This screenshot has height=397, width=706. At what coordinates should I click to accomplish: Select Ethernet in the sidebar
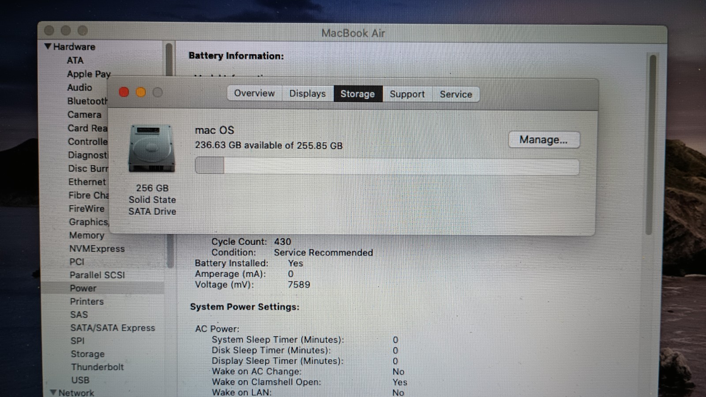click(87, 182)
